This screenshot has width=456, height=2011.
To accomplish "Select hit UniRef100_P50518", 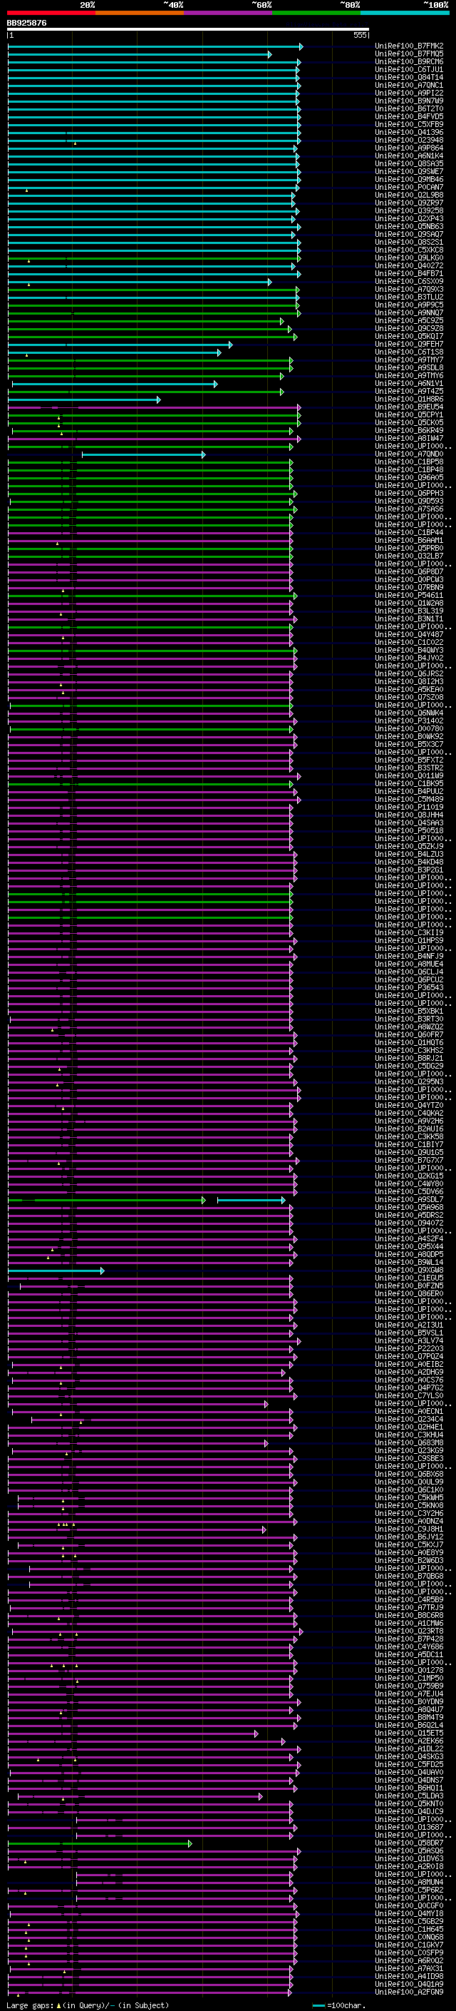I will (x=409, y=830).
